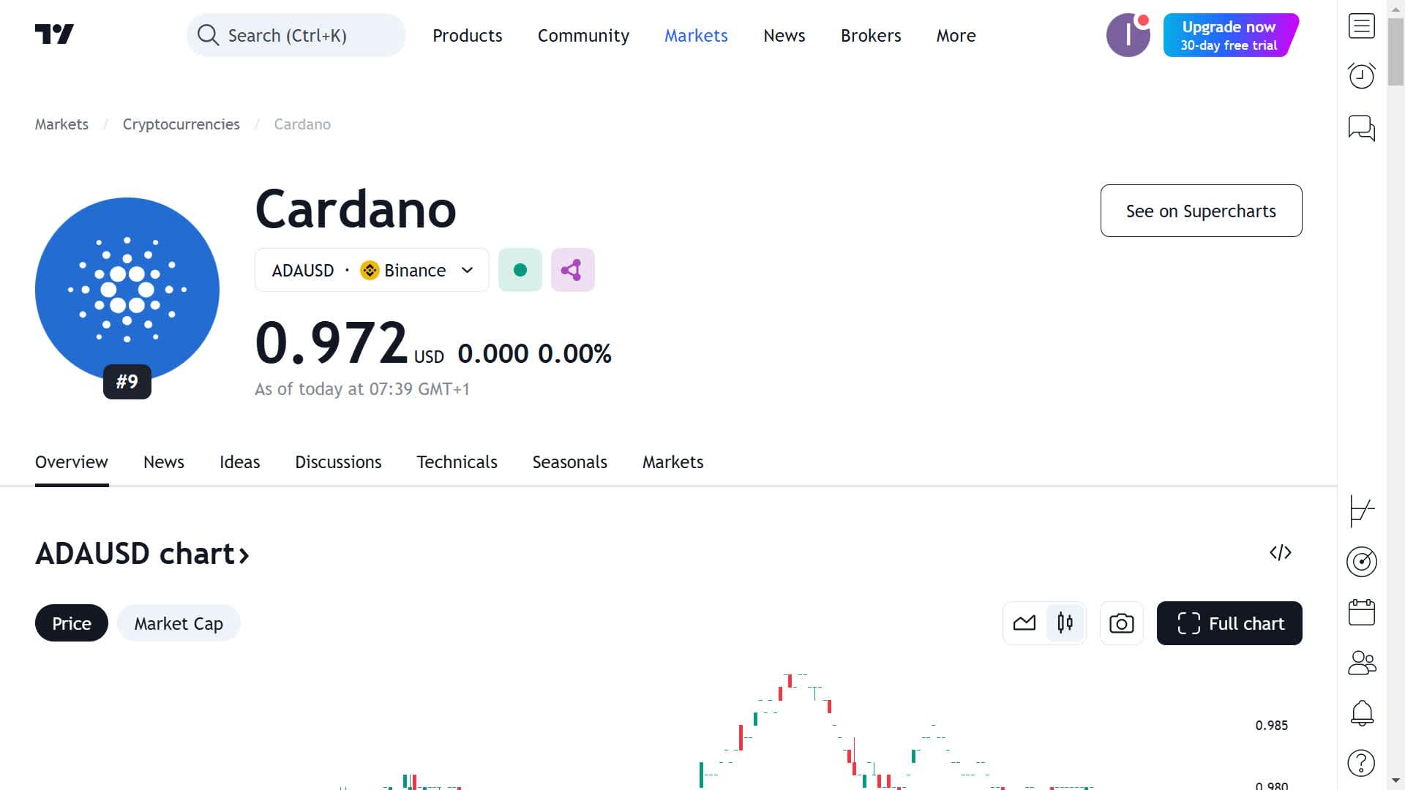Open the notifications bell icon
This screenshot has width=1405, height=790.
[x=1361, y=713]
